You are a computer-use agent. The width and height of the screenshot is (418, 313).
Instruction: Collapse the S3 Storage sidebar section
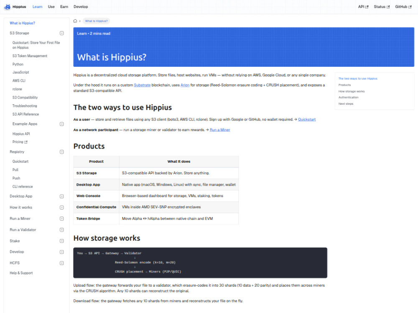[61, 33]
